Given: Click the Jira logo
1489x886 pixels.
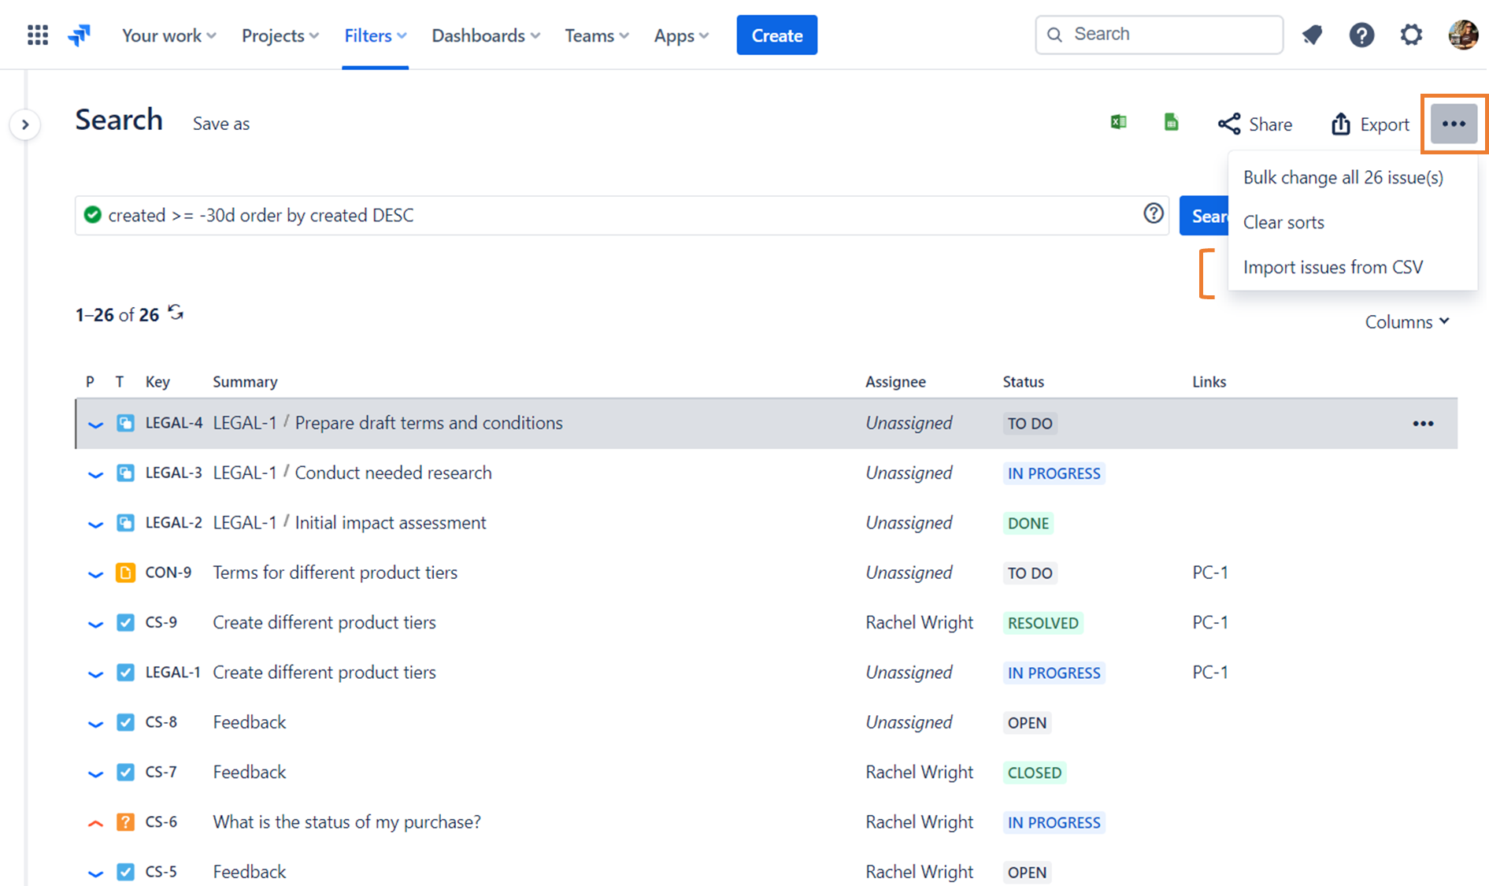Looking at the screenshot, I should coord(79,35).
